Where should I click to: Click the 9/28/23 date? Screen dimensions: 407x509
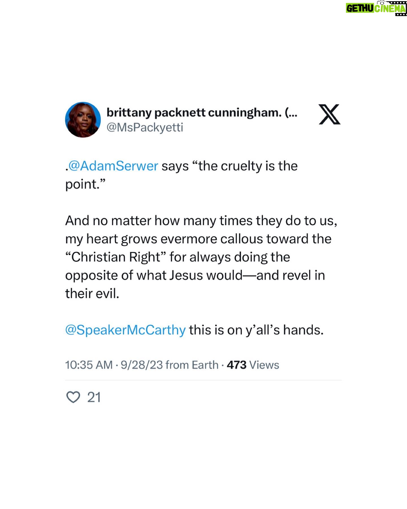point(142,365)
